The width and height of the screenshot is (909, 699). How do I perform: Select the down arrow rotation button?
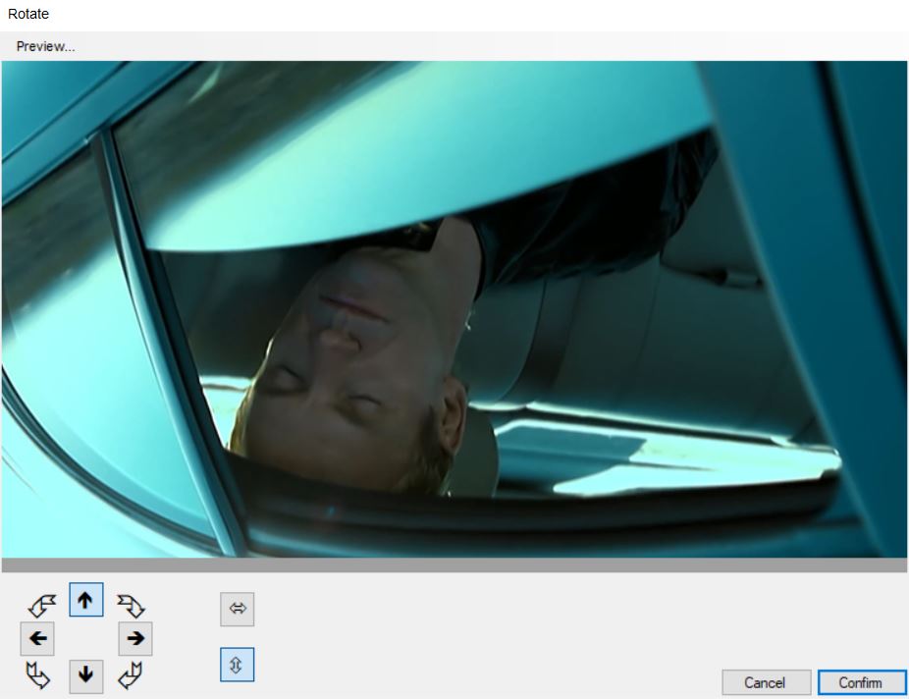(x=85, y=675)
